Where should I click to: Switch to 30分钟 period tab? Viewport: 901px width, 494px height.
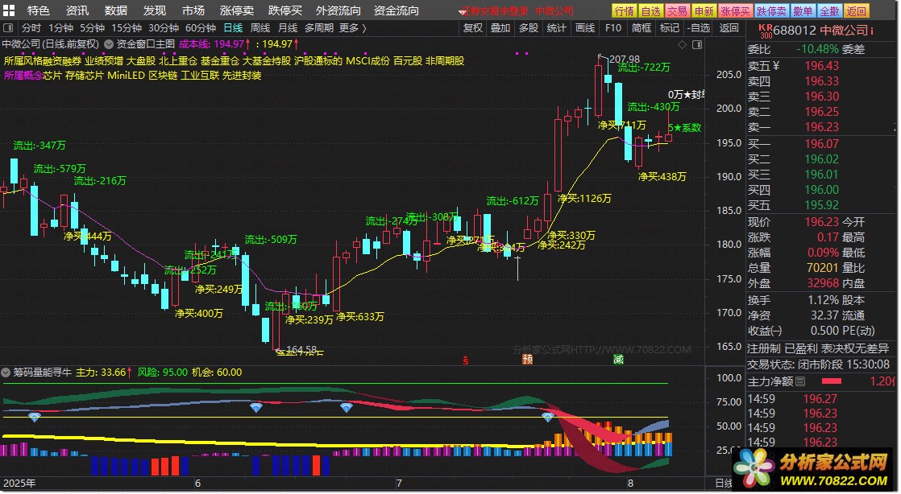click(164, 27)
